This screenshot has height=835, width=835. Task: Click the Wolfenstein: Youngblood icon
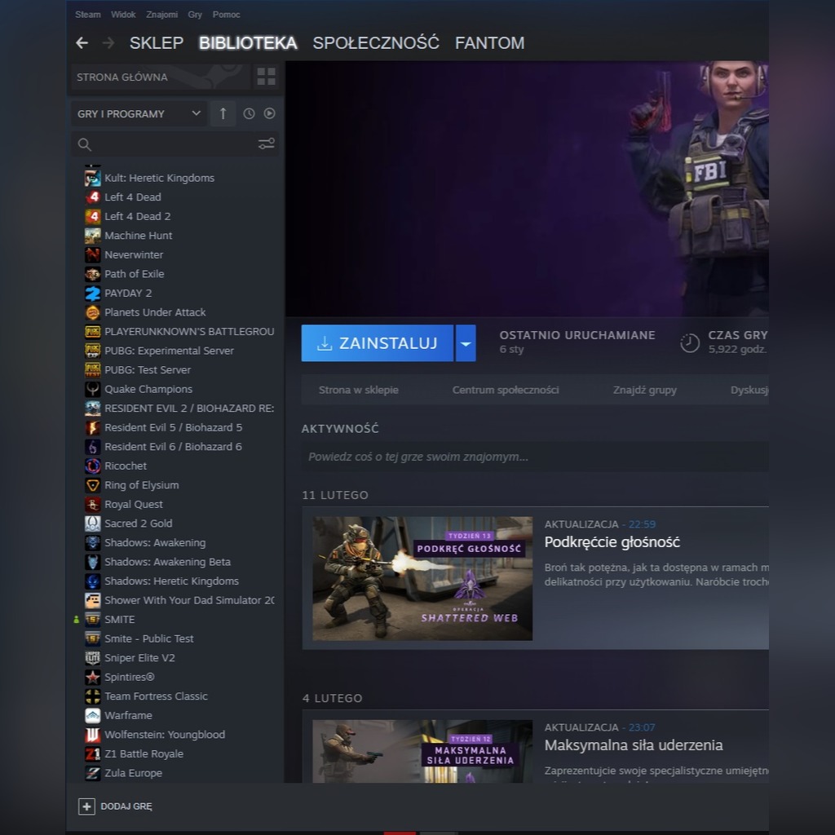click(93, 735)
